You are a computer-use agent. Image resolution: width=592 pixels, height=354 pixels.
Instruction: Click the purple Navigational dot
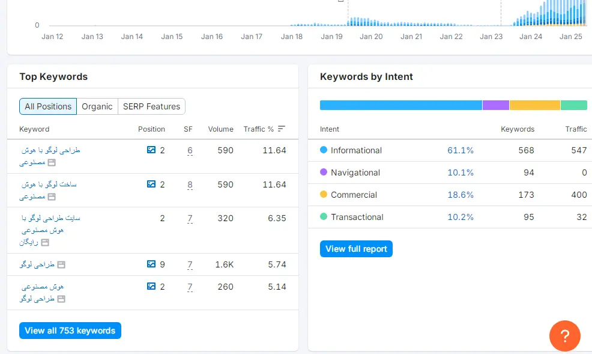coord(324,172)
